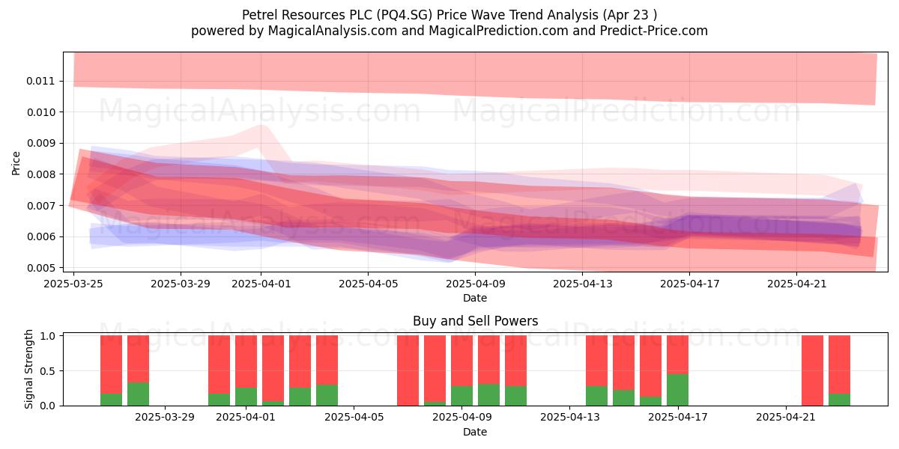Click the 2025-03-29 tick on Buy and Sell chart
899x449 pixels.
[165, 418]
